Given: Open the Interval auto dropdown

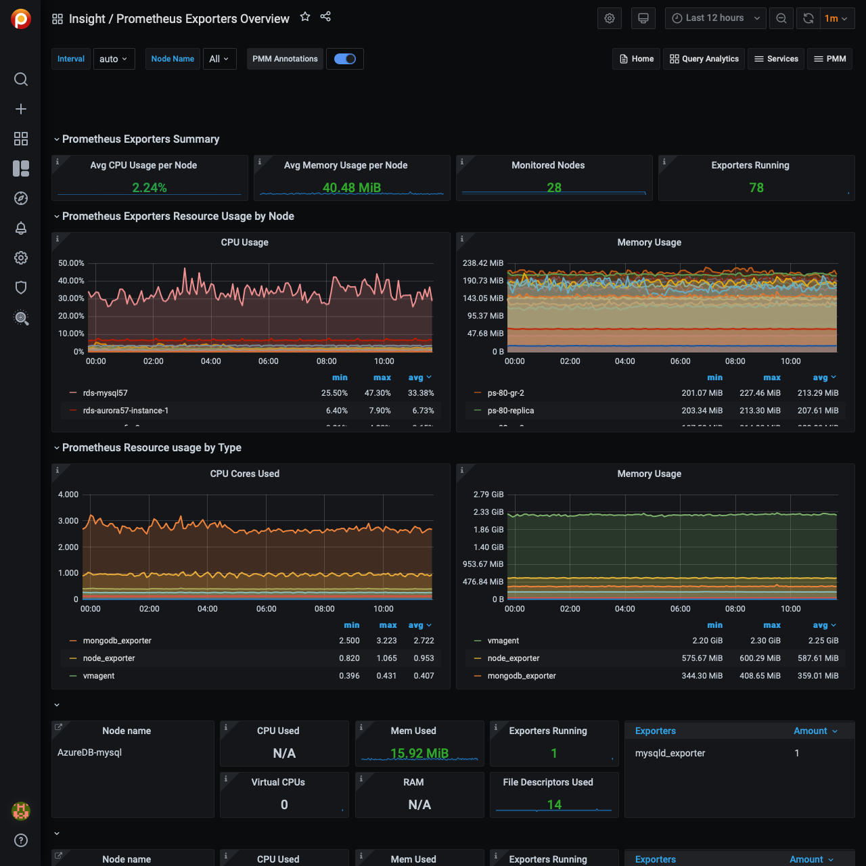Looking at the screenshot, I should 114,59.
